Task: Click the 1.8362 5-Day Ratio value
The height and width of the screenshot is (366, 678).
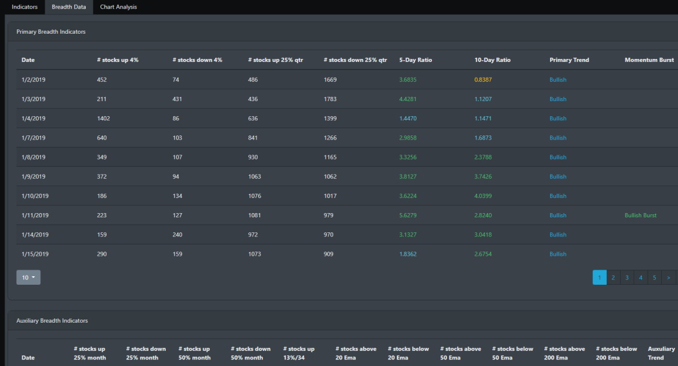Action: point(408,254)
